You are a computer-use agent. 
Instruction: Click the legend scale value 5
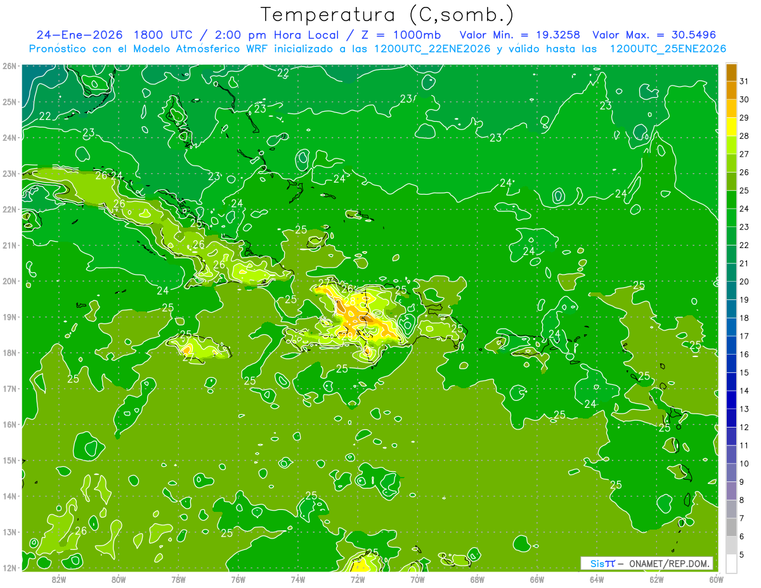(742, 555)
